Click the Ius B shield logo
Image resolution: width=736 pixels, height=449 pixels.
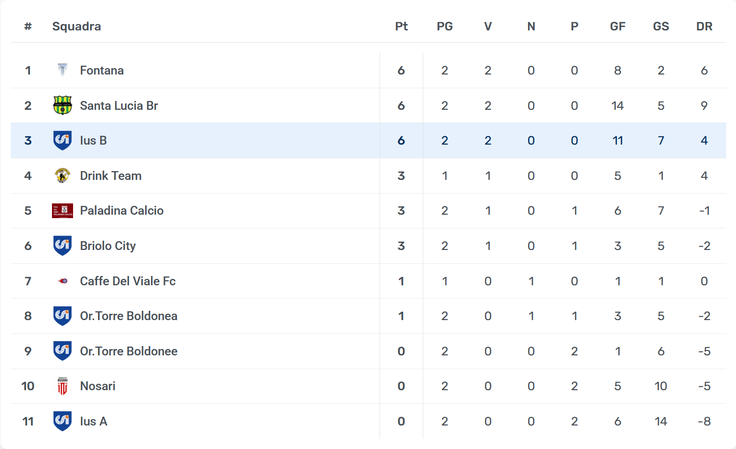62,141
